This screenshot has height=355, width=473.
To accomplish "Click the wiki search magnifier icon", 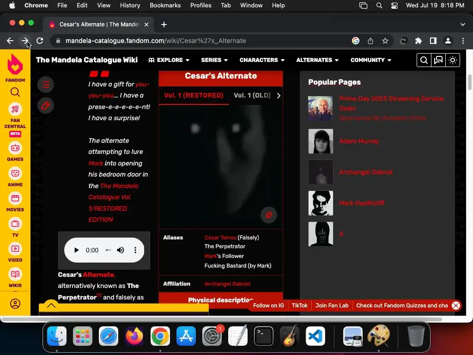I will [424, 60].
